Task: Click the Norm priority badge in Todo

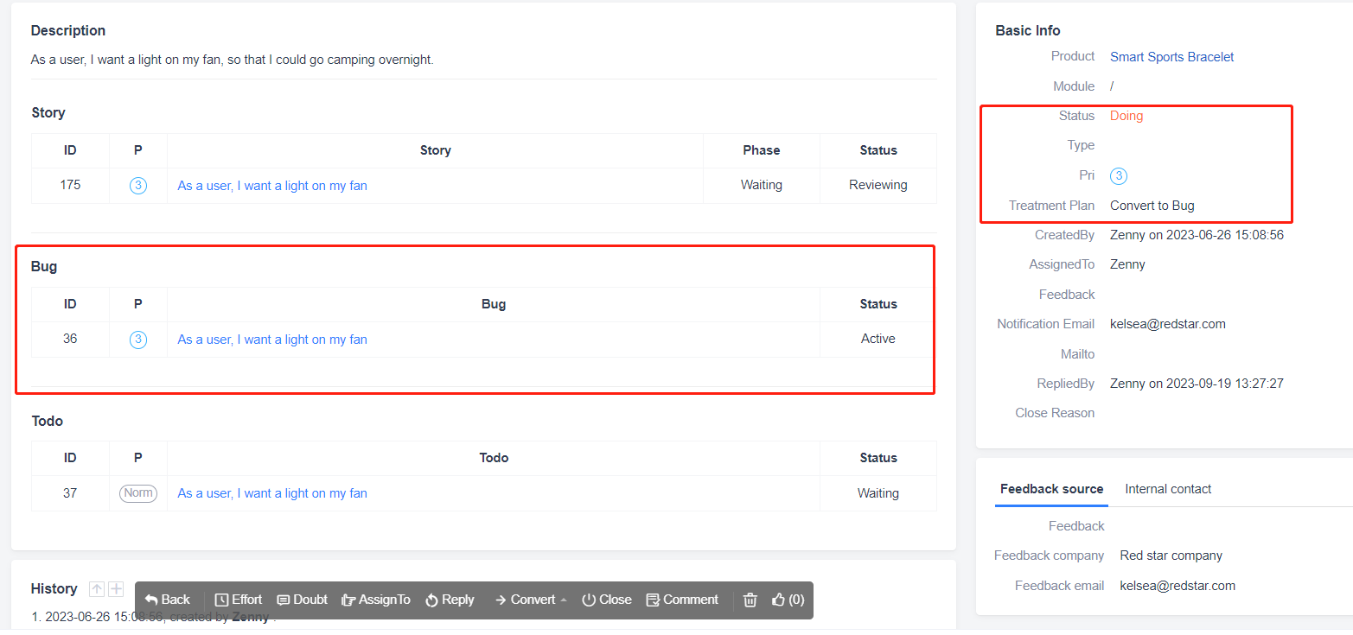Action: (x=138, y=493)
